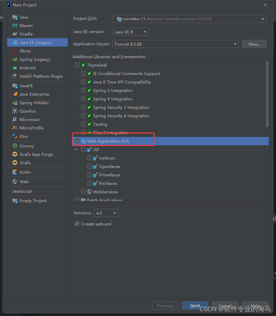This screenshot has width=276, height=316.
Task: Check the Openfaces checkbox
Action: (x=89, y=167)
